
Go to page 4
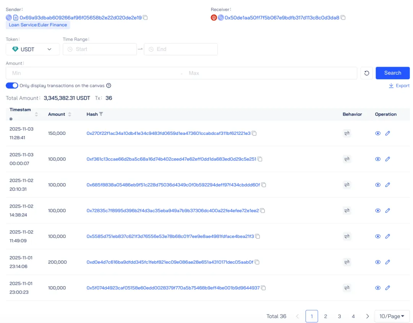point(353,316)
